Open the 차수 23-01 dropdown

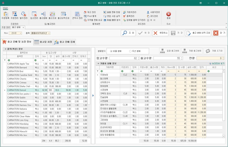(21, 33)
